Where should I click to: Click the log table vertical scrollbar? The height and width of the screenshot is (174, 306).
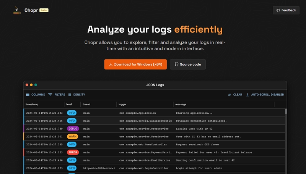(x=285, y=112)
